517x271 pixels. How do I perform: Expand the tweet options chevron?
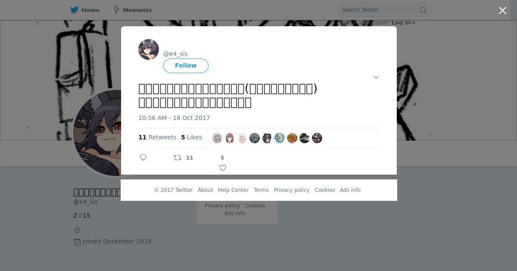coord(376,77)
